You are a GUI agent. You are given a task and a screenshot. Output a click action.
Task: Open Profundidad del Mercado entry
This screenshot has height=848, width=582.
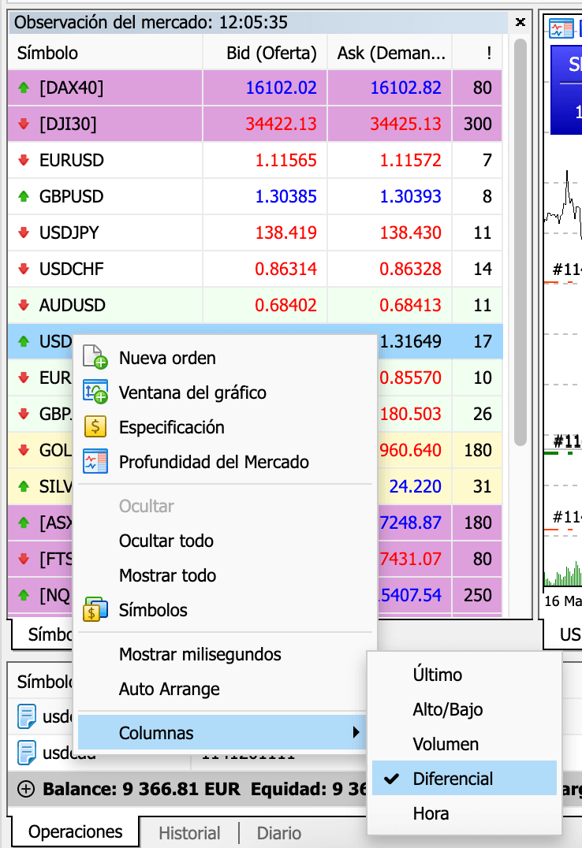tap(214, 461)
